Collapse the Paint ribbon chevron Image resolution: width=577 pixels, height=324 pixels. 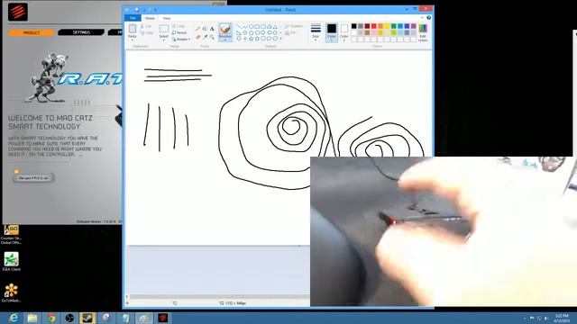(422, 18)
